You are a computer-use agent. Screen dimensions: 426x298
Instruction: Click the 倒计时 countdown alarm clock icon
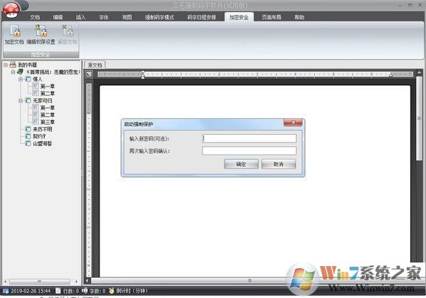coord(111,291)
